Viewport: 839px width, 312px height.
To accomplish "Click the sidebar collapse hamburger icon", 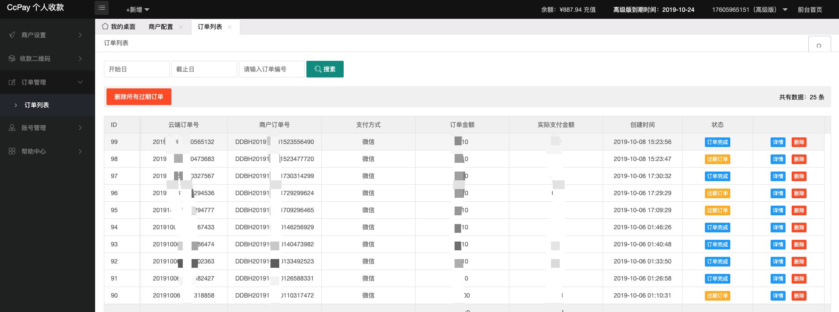I will tap(102, 8).
